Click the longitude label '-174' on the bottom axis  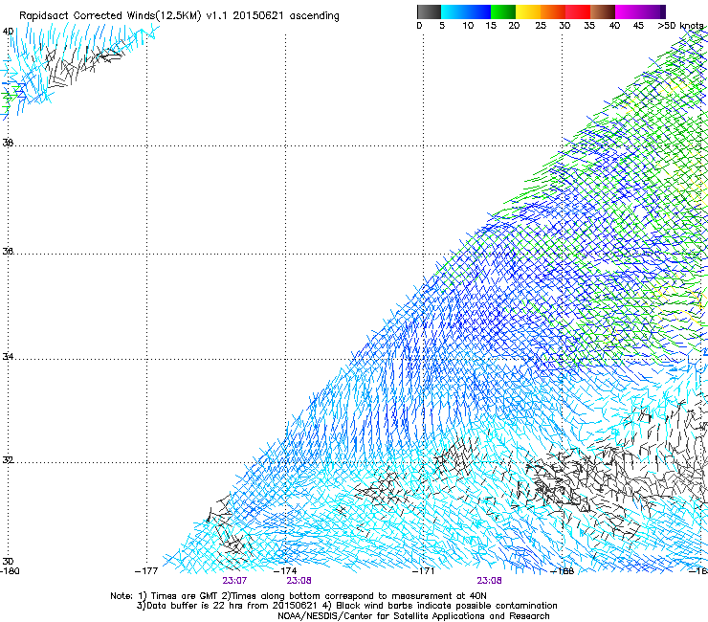click(x=285, y=571)
